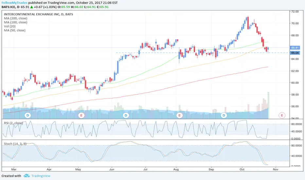The width and height of the screenshot is (305, 180).
Task: Click the 60.00 price axis label
Action: [295, 83]
